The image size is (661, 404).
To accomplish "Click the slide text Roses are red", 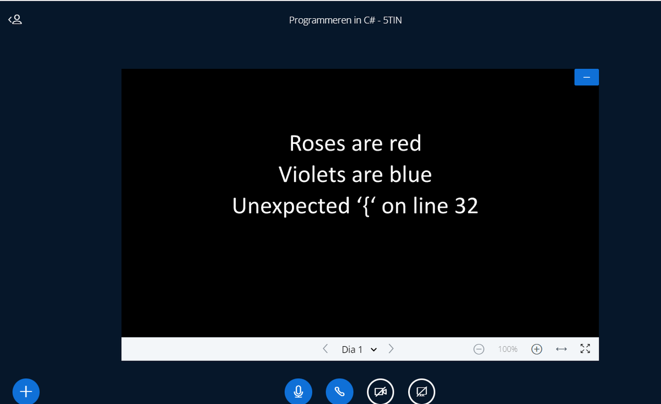I will pos(355,143).
